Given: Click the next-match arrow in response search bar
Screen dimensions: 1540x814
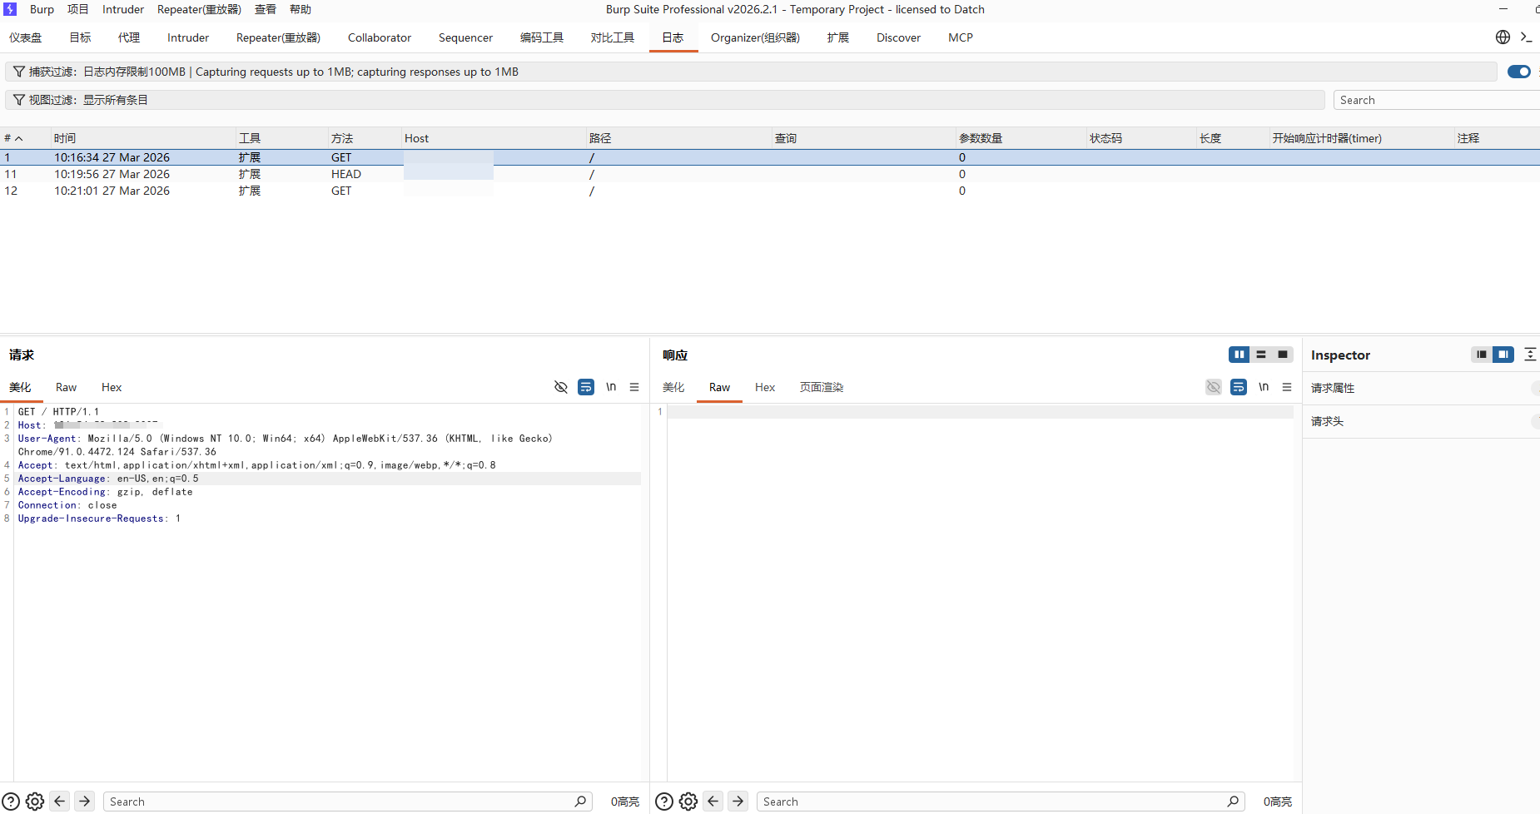Looking at the screenshot, I should click(739, 801).
